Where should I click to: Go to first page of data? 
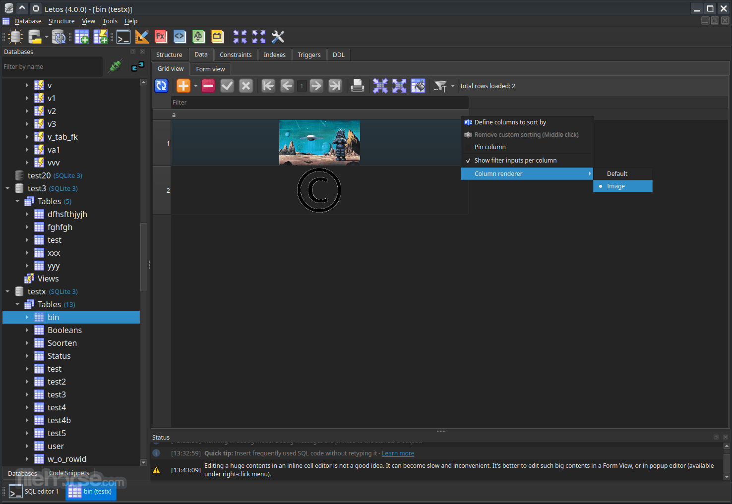268,86
